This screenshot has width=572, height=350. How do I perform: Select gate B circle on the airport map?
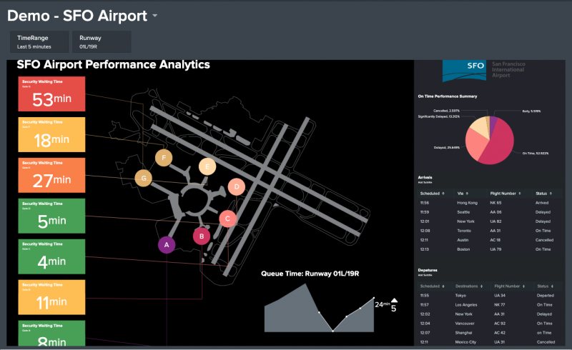point(202,236)
